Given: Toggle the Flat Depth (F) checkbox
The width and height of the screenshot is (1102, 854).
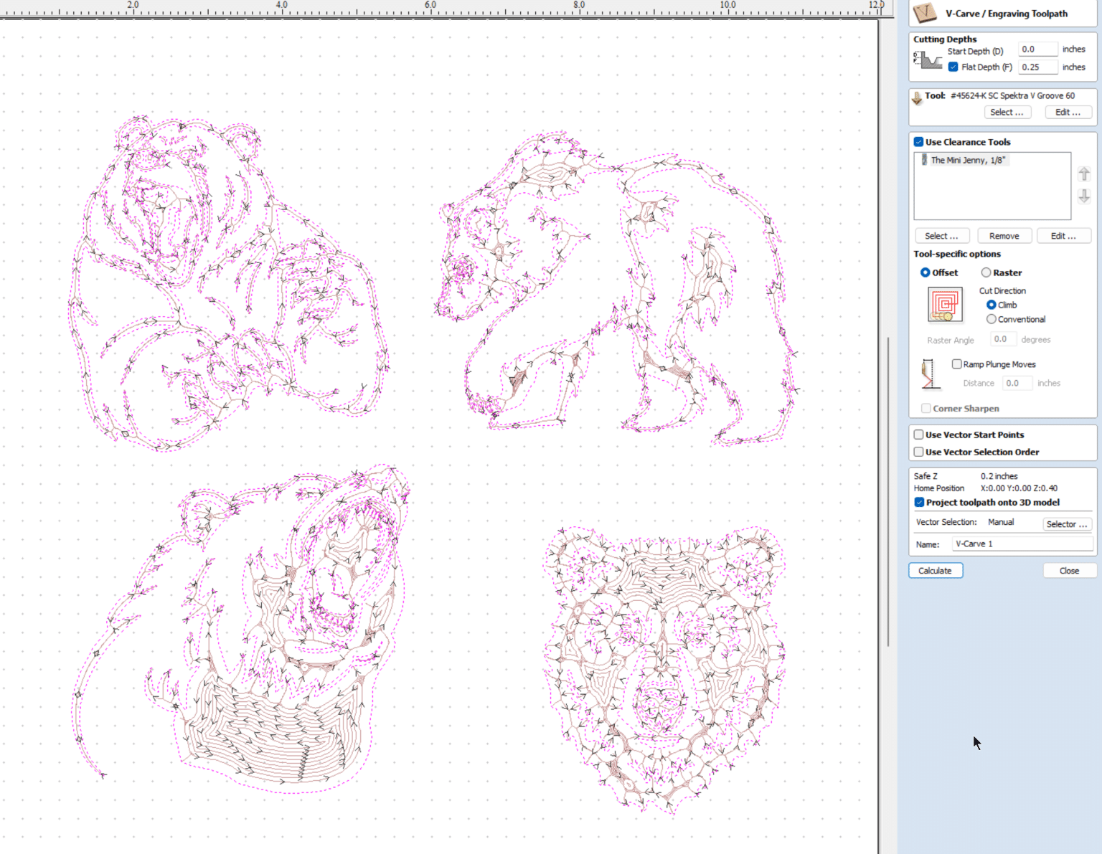Looking at the screenshot, I should click(x=953, y=67).
